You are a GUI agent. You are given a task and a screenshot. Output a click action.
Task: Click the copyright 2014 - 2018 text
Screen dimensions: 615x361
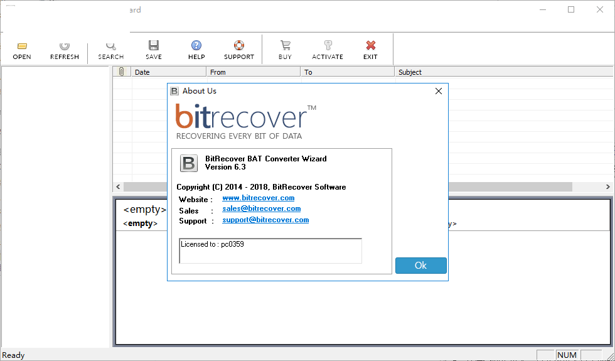[261, 187]
